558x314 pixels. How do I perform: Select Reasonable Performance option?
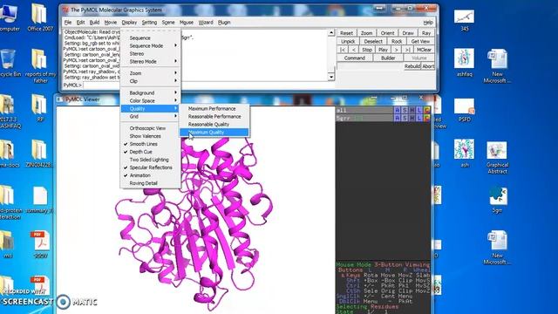point(214,116)
